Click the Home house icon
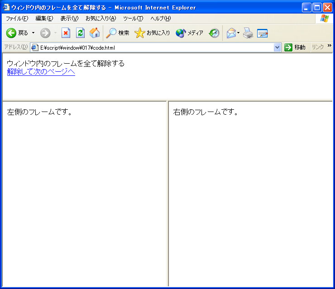The width and height of the screenshot is (335, 289). click(x=95, y=33)
